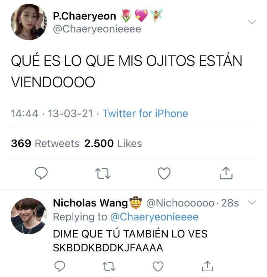The height and width of the screenshot is (277, 267).
Task: Share Nicholas Wang's reply
Action: pos(207,266)
